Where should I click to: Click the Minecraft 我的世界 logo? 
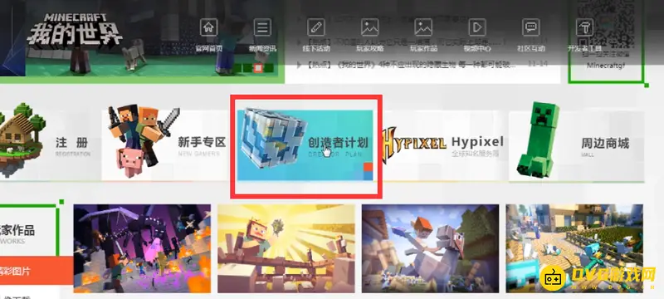tap(75, 29)
